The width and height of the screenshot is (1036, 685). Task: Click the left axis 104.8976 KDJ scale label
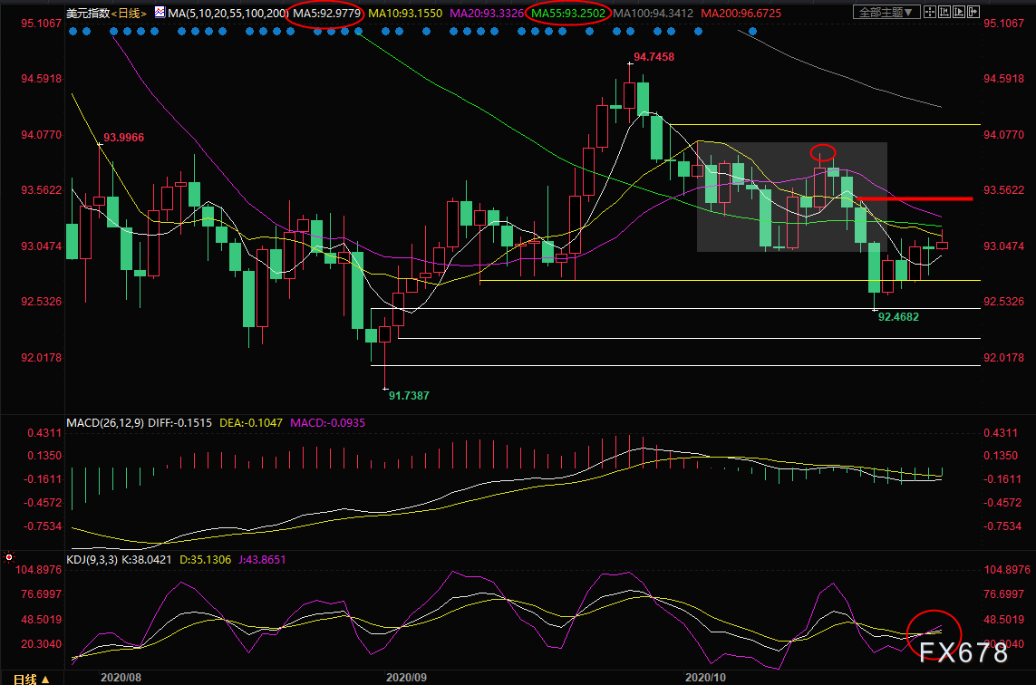38,569
